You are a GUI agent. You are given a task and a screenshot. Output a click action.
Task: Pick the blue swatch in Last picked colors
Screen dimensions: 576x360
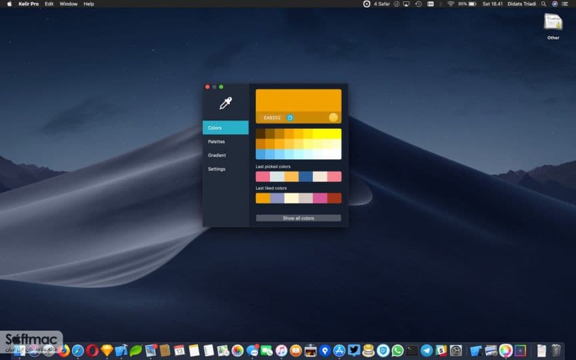[305, 177]
